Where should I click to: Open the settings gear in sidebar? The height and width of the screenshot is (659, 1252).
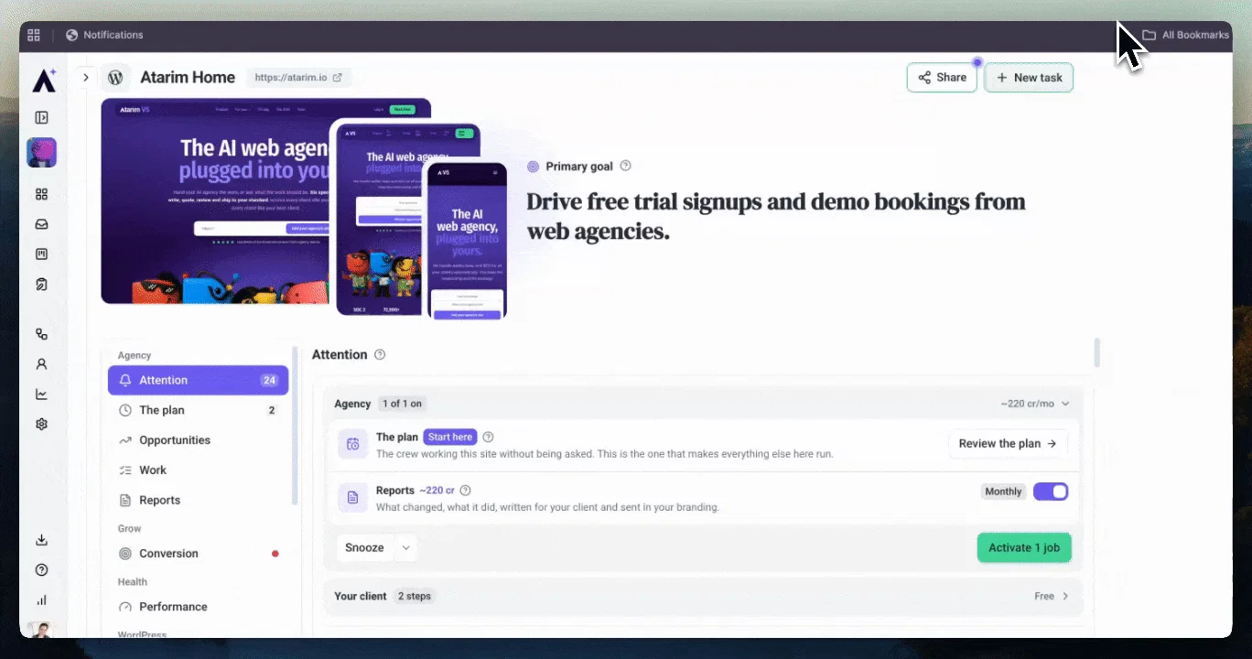click(x=41, y=425)
